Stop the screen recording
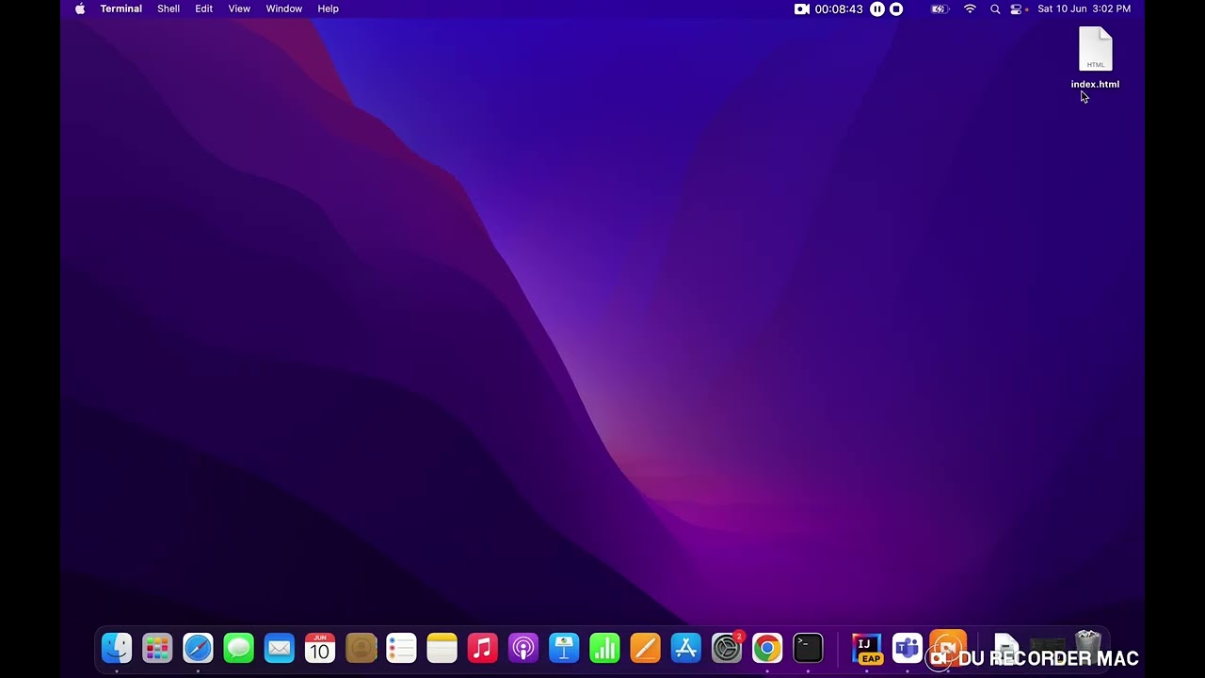1205x678 pixels. pos(896,8)
